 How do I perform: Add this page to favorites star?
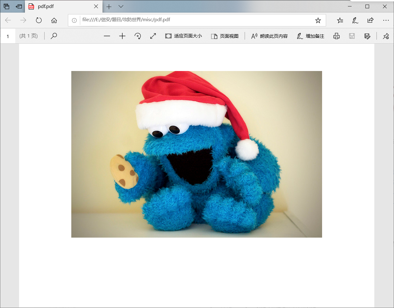click(x=318, y=20)
